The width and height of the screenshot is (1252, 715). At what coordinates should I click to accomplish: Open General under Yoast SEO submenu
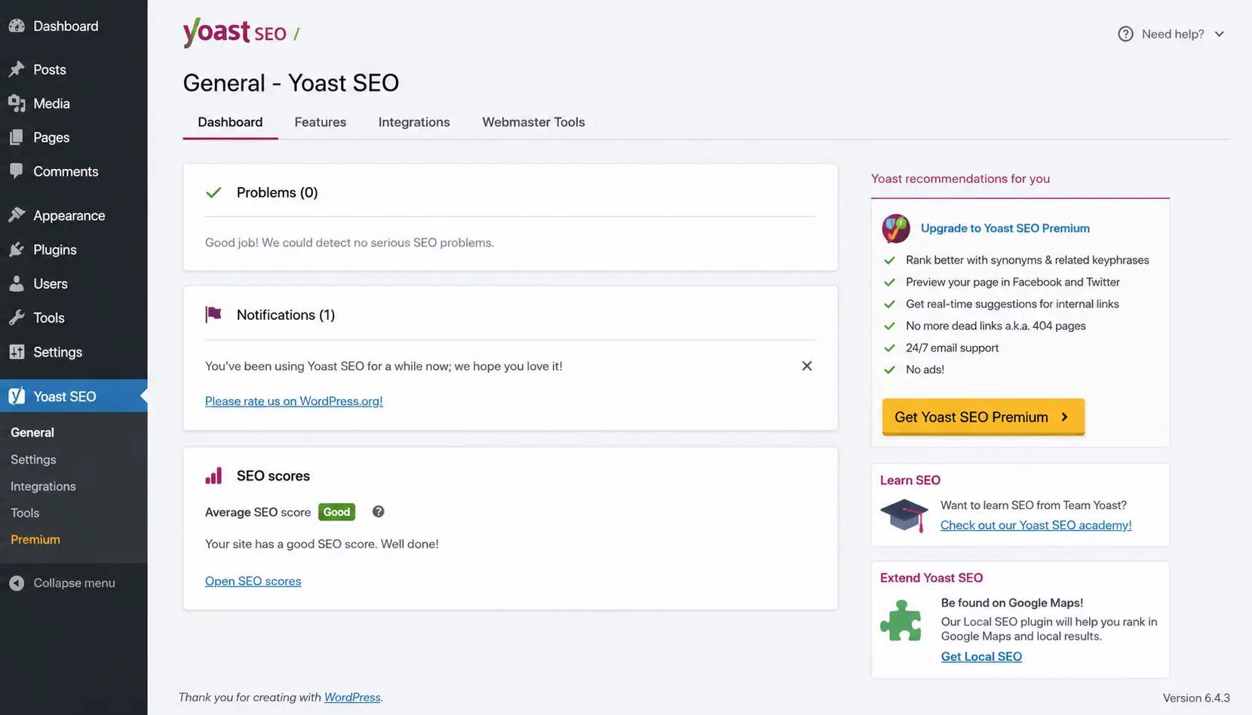pyautogui.click(x=32, y=432)
